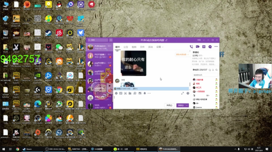Switch to the 公告 tab

coord(126,47)
